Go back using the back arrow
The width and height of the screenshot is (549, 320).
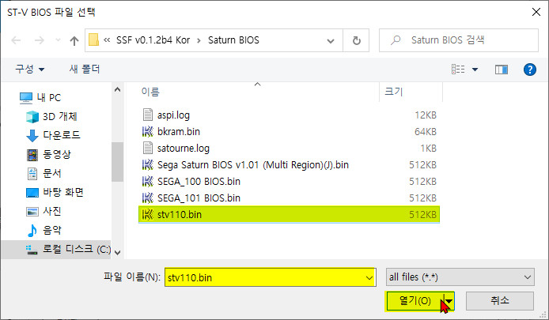click(16, 40)
